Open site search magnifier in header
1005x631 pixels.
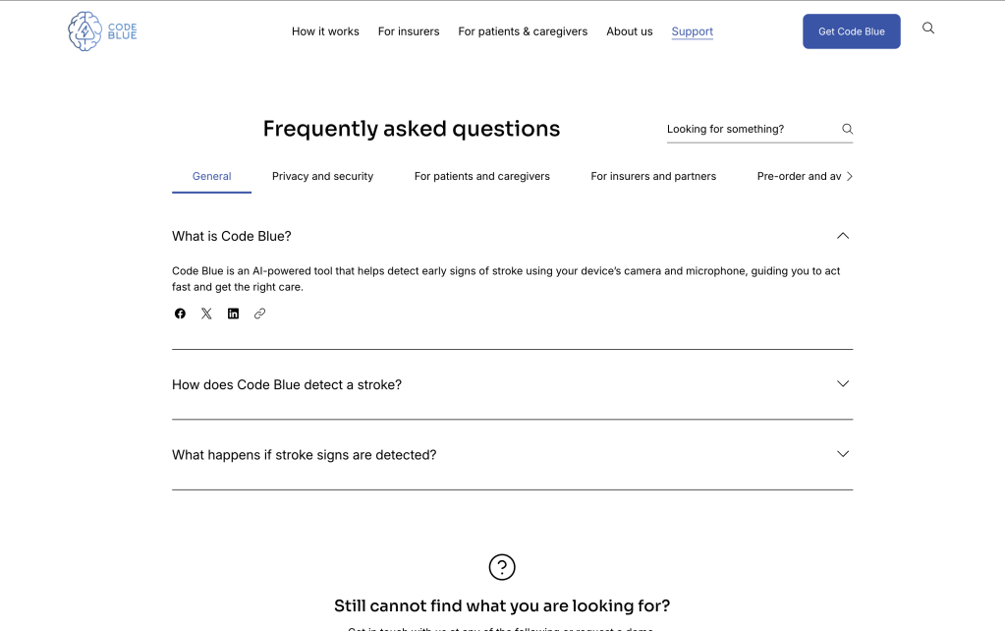[928, 29]
